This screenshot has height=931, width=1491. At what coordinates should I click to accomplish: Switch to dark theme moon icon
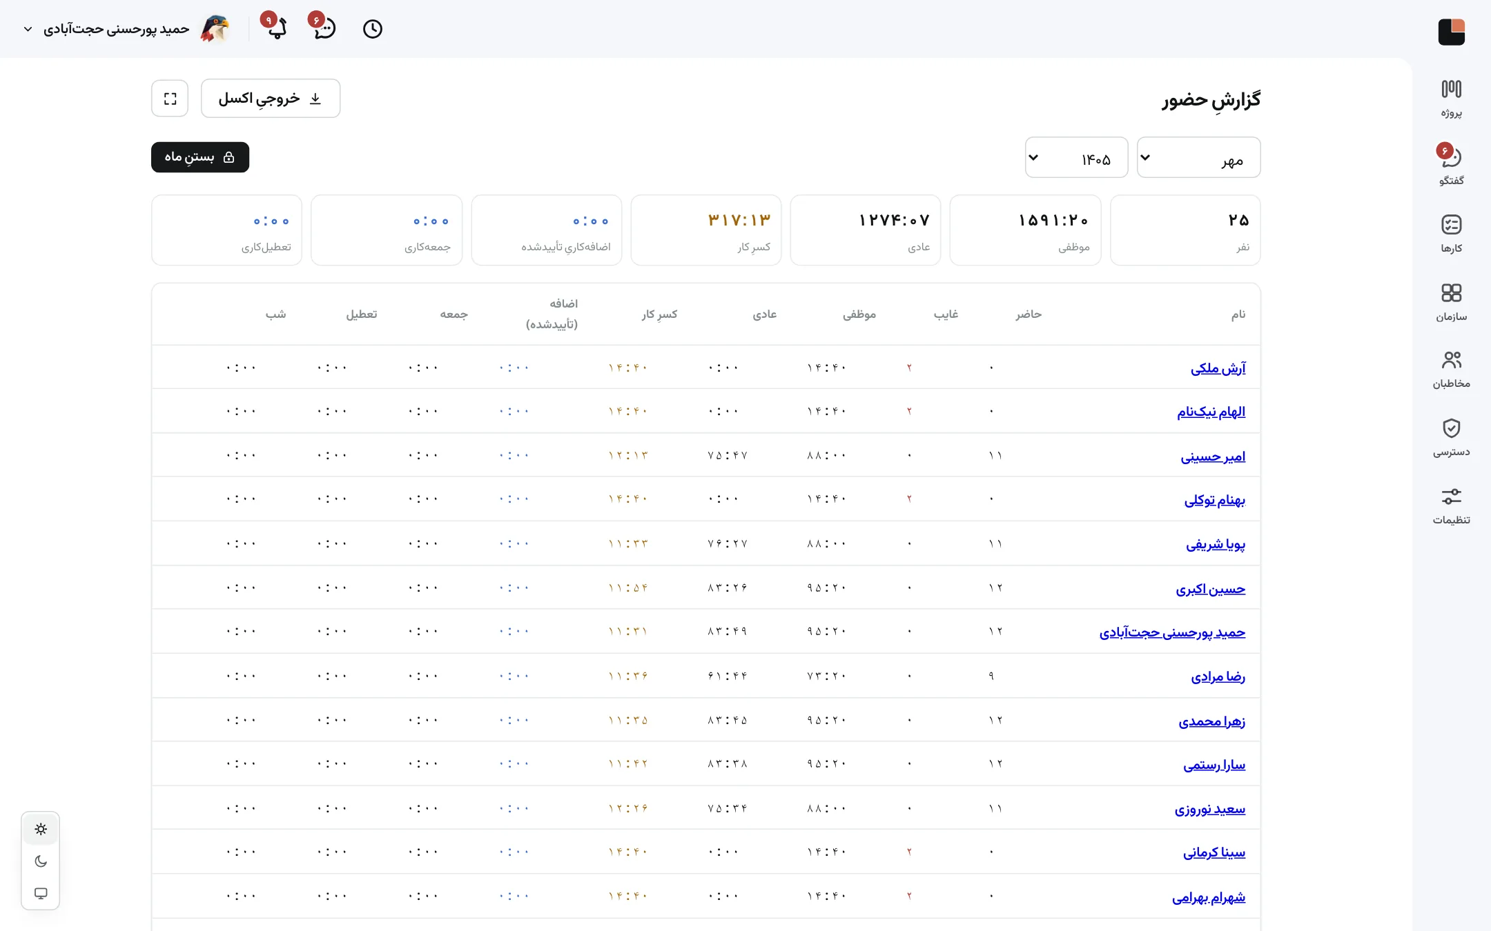(x=41, y=861)
